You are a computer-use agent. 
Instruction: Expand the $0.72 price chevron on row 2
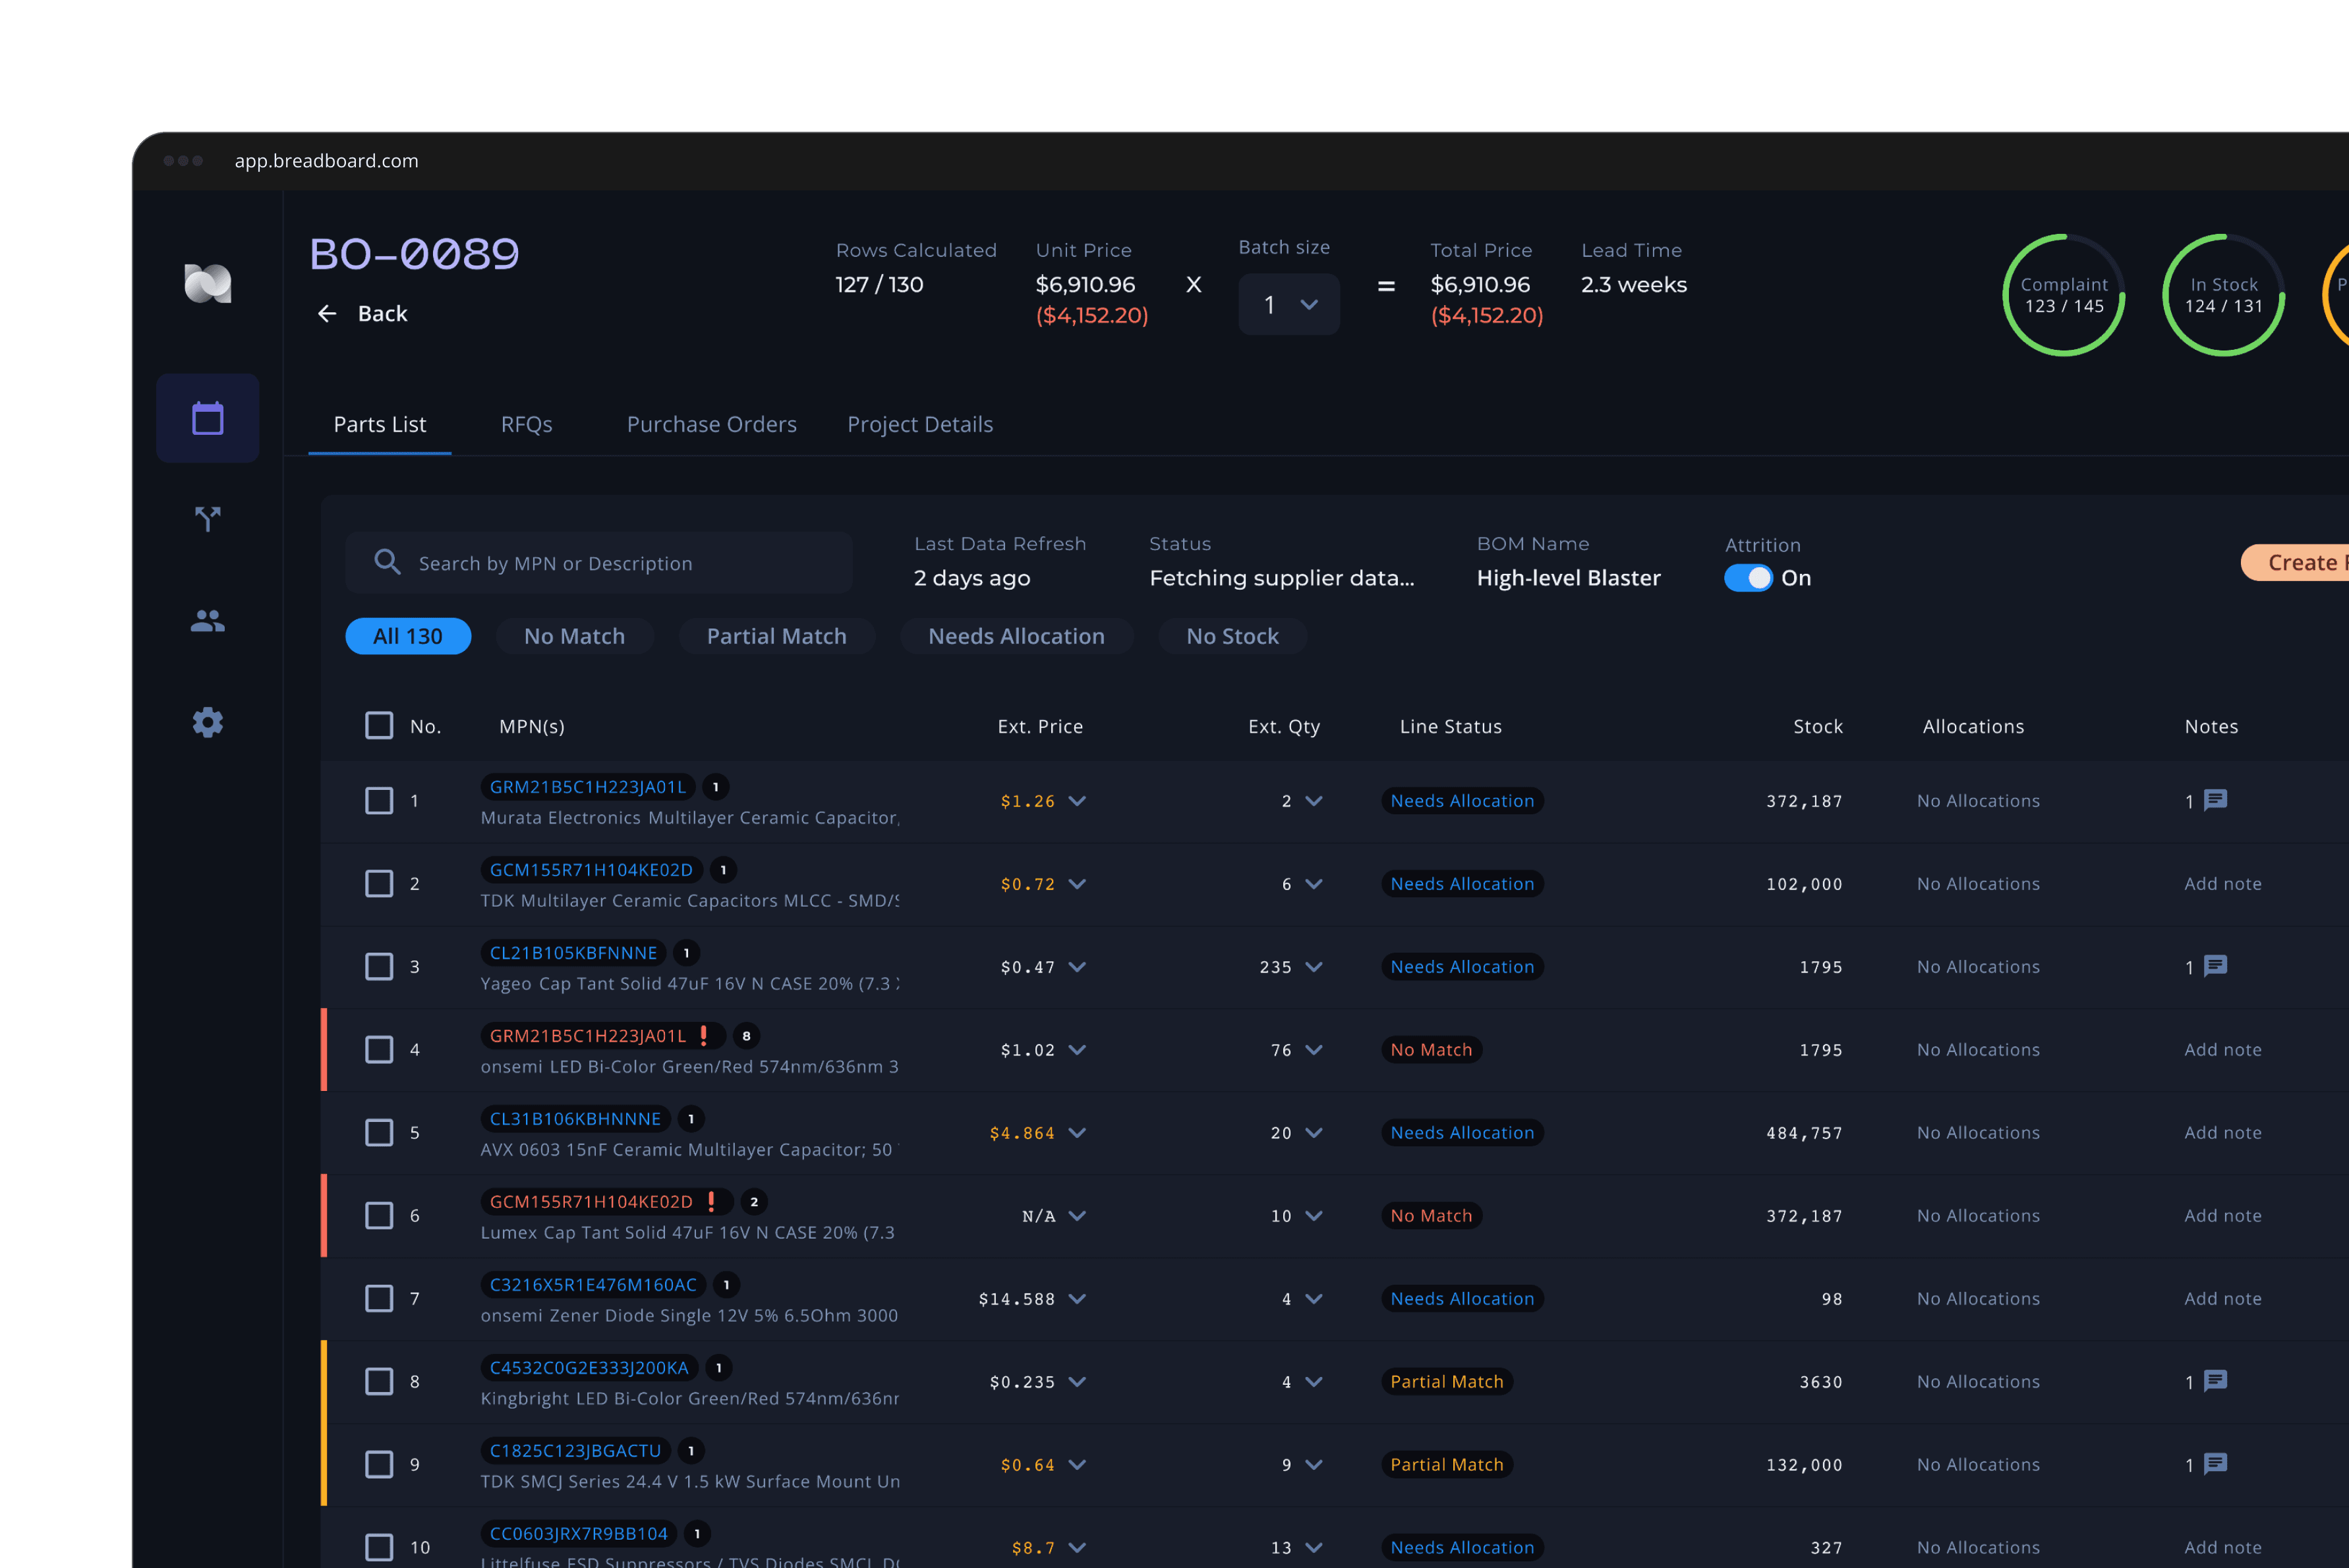coord(1078,883)
